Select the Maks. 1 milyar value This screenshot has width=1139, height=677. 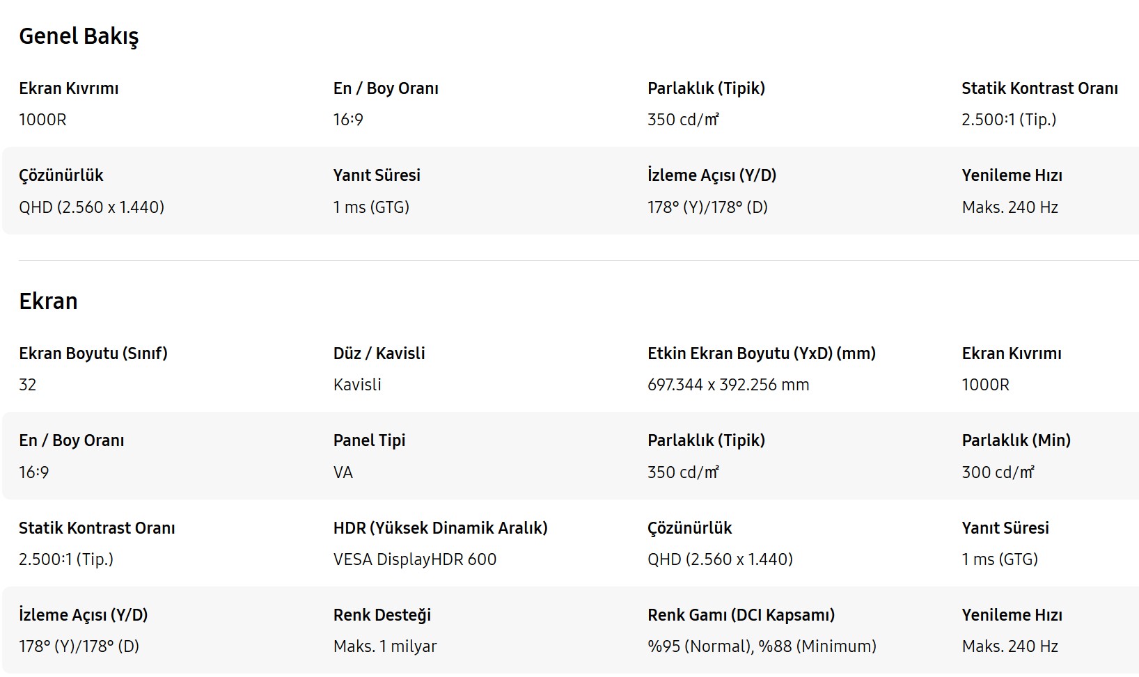pyautogui.click(x=385, y=646)
